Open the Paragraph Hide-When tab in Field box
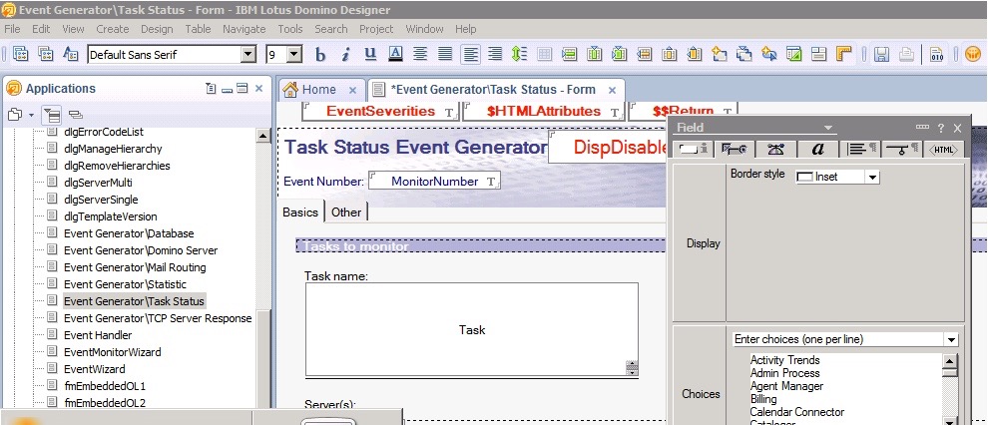 [x=902, y=150]
